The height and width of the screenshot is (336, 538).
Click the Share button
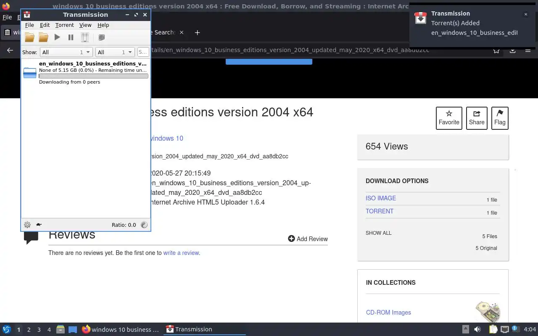477,118
